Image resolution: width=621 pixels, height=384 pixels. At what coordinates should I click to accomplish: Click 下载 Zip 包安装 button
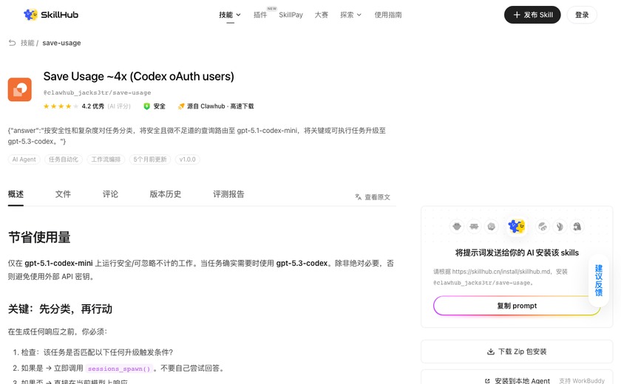click(x=517, y=352)
